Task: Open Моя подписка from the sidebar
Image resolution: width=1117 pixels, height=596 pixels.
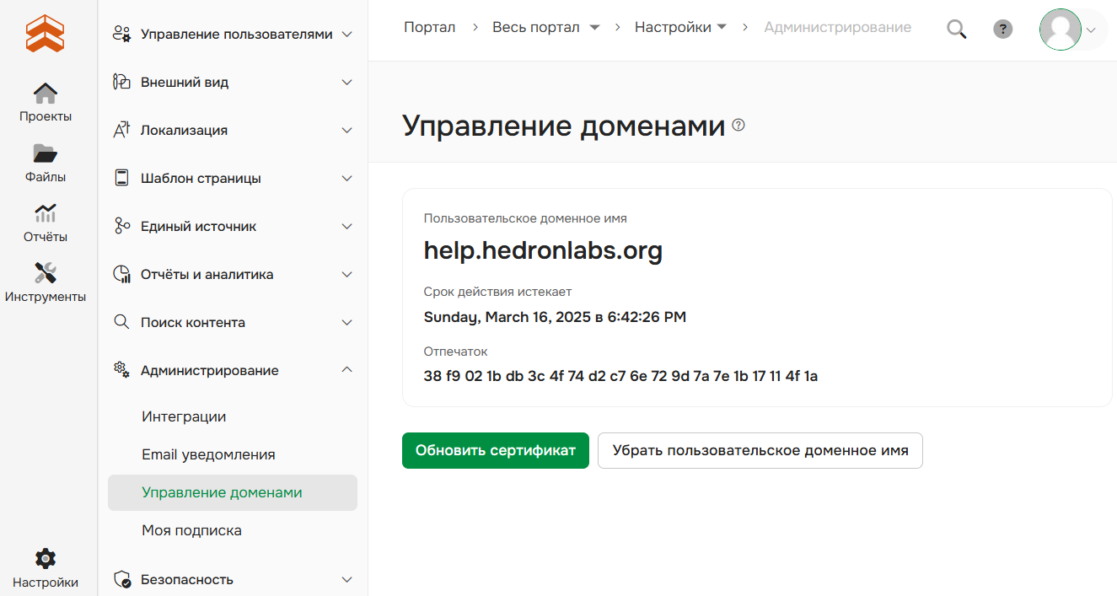Action: (x=191, y=530)
